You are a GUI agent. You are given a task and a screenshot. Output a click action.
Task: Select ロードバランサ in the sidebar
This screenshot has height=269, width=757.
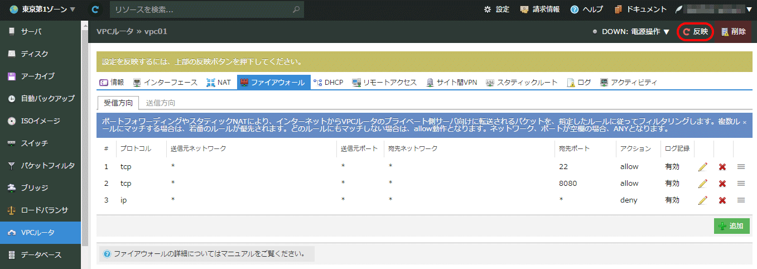click(x=40, y=210)
